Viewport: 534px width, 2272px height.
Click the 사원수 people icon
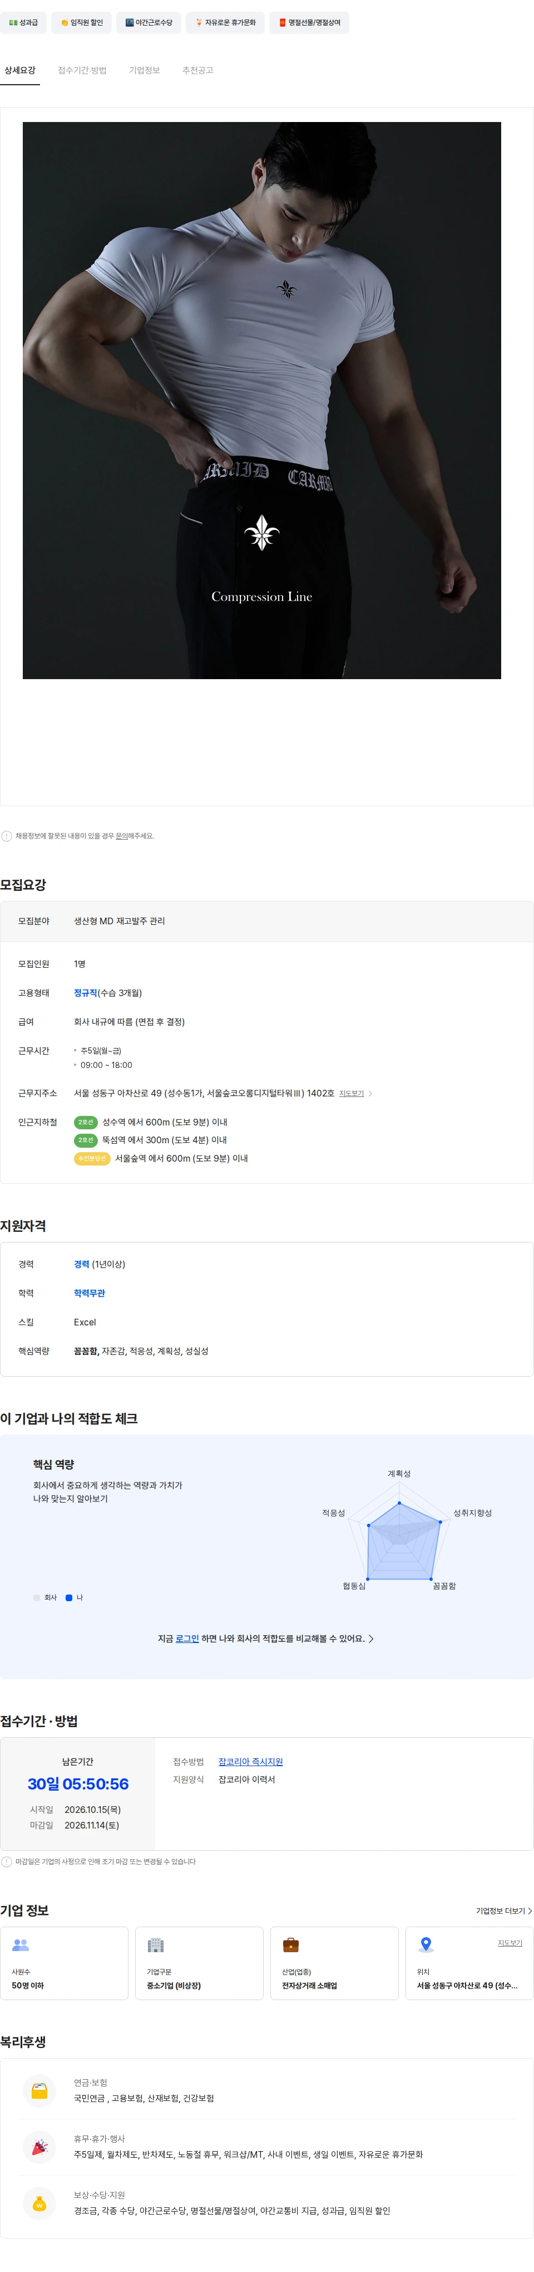point(21,1946)
